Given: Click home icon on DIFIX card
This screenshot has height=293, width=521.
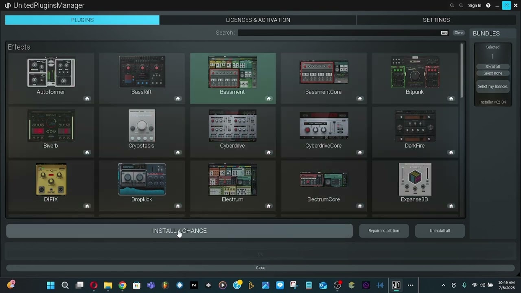Looking at the screenshot, I should coord(87,206).
